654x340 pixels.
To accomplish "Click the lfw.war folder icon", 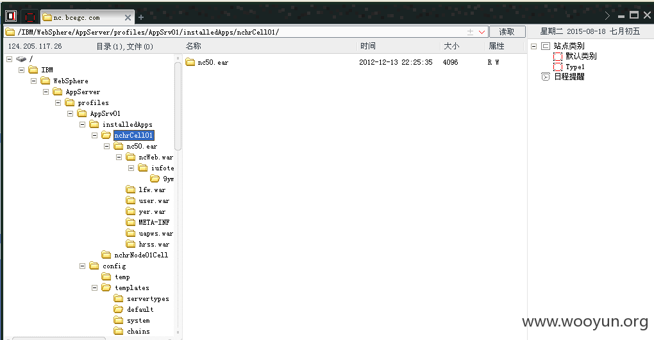I will point(131,190).
